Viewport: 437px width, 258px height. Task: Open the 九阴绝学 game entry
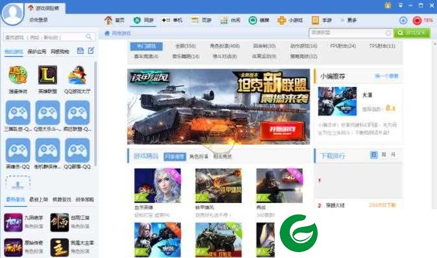coord(23,222)
